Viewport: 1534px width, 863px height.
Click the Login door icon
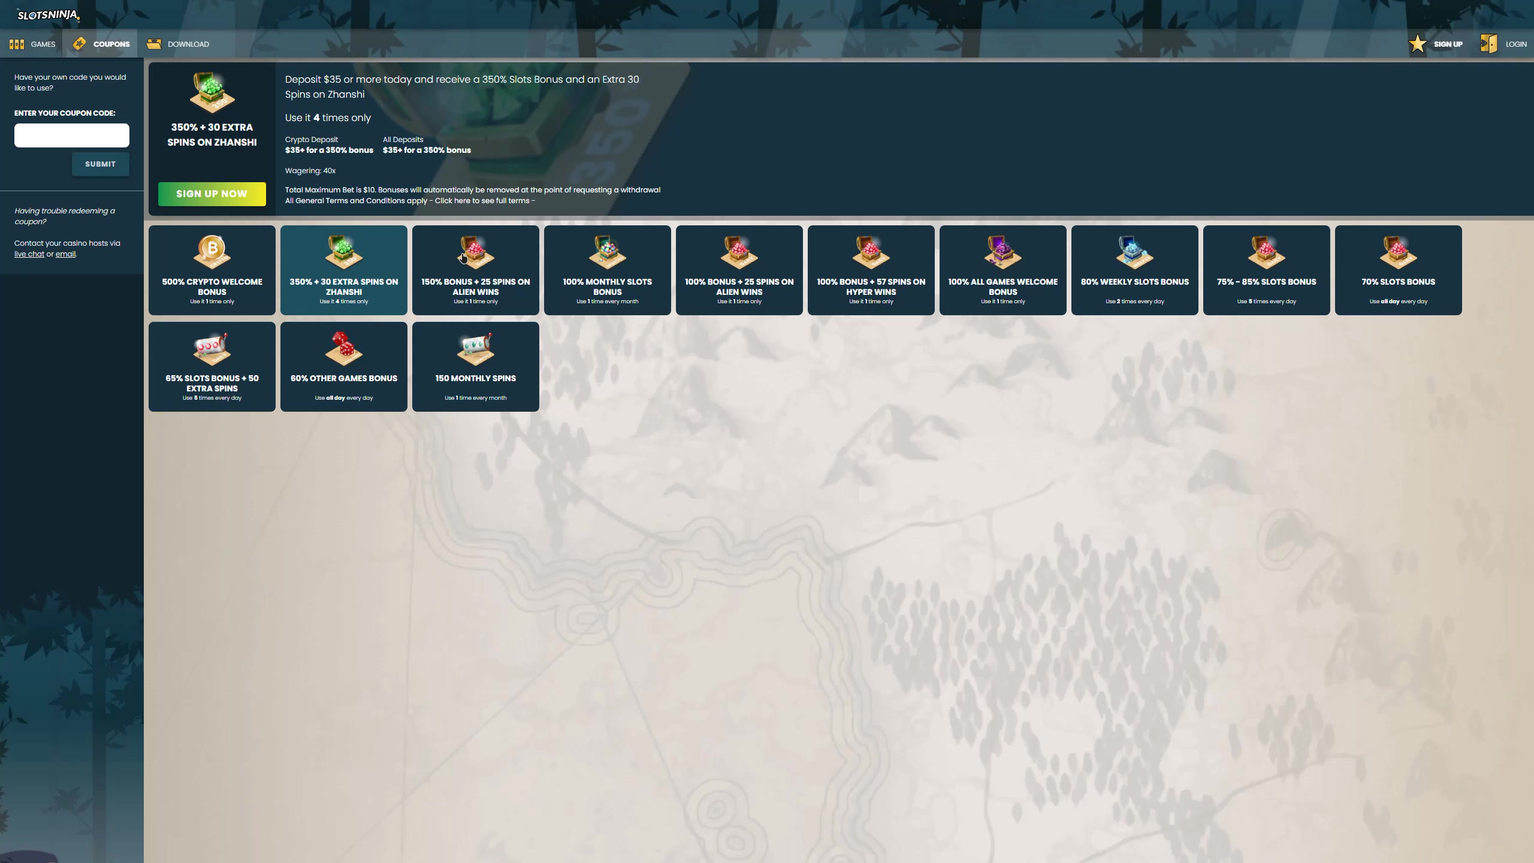[x=1488, y=44]
